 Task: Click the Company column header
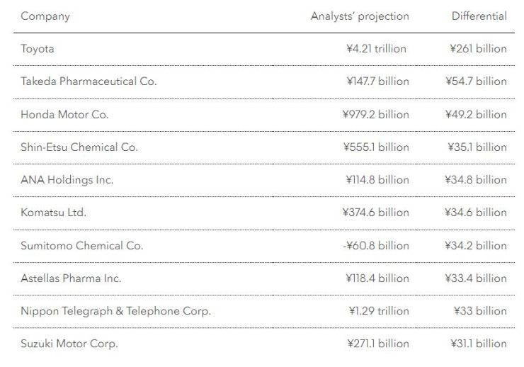click(45, 16)
